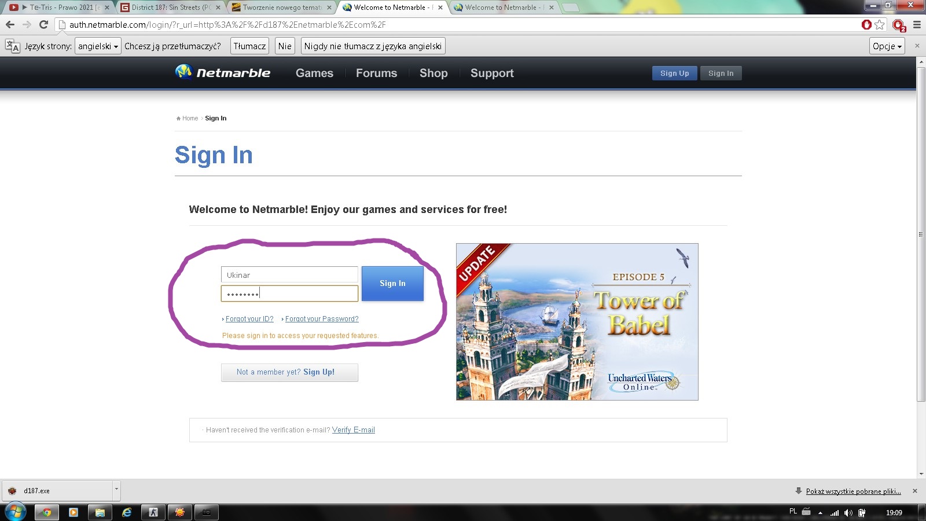Click the password input field

point(289,293)
